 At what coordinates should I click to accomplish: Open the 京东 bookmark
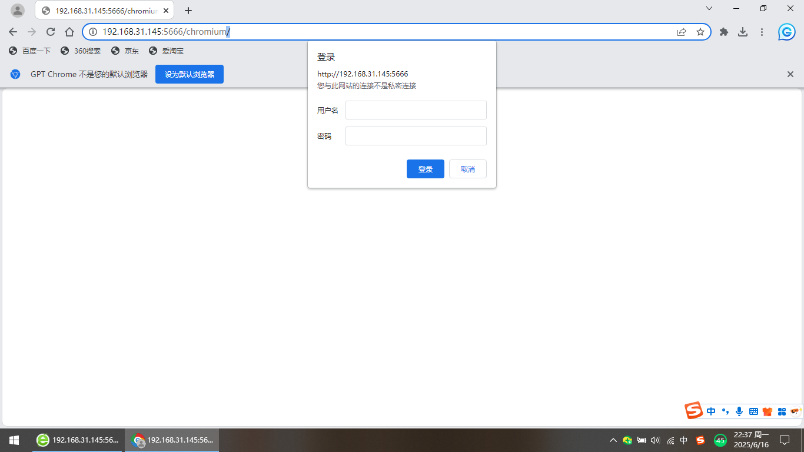pyautogui.click(x=125, y=51)
